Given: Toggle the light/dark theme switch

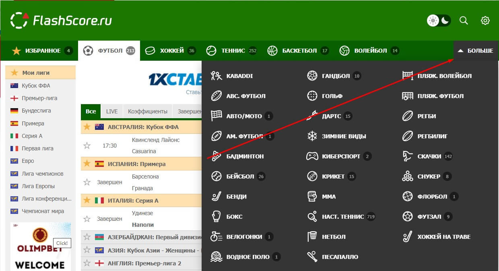Looking at the screenshot, I should pos(439,21).
